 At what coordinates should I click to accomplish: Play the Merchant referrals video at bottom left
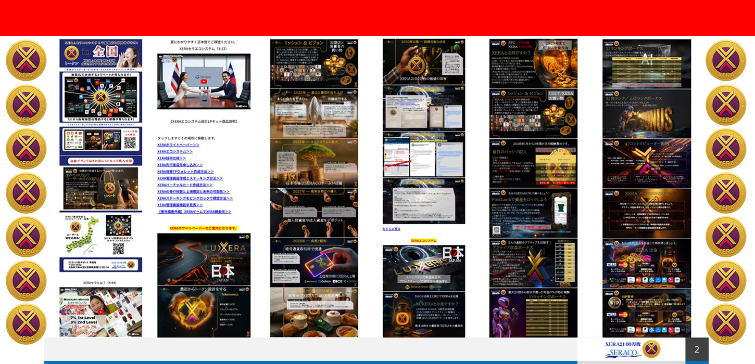tap(100, 312)
